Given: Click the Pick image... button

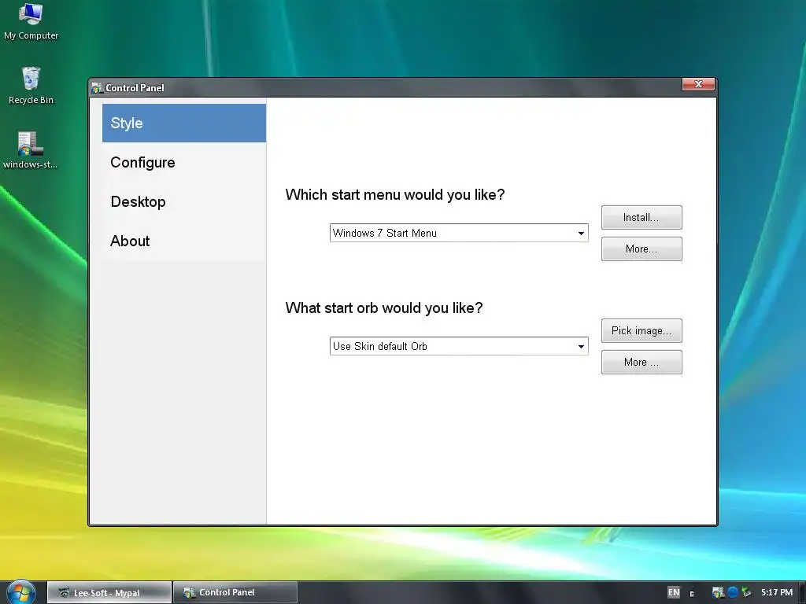Looking at the screenshot, I should [641, 331].
